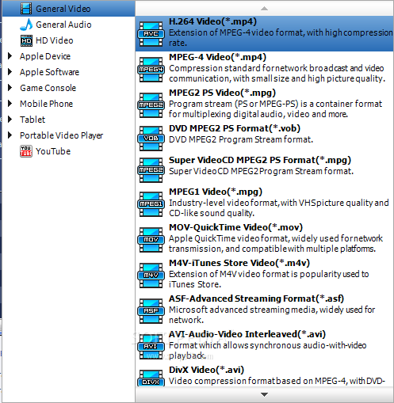Click the MOV format icon

(151, 240)
